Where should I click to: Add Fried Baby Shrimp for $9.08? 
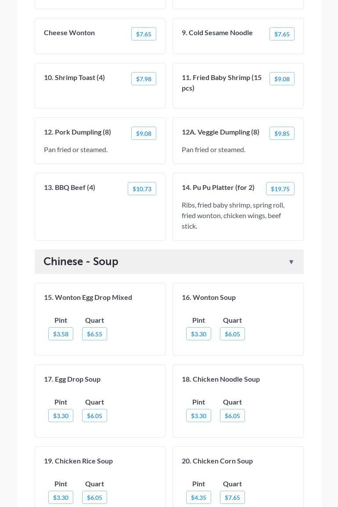[282, 79]
